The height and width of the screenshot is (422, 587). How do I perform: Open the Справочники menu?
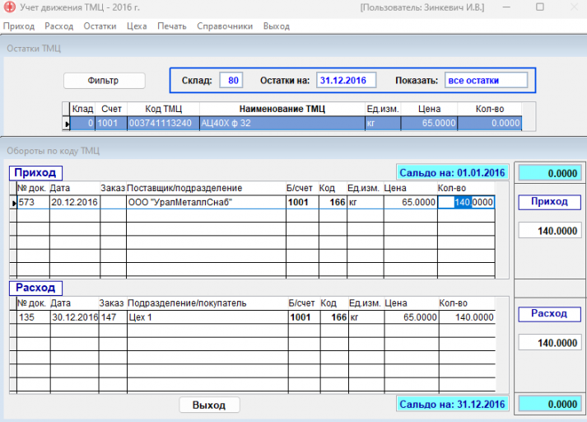(x=225, y=26)
